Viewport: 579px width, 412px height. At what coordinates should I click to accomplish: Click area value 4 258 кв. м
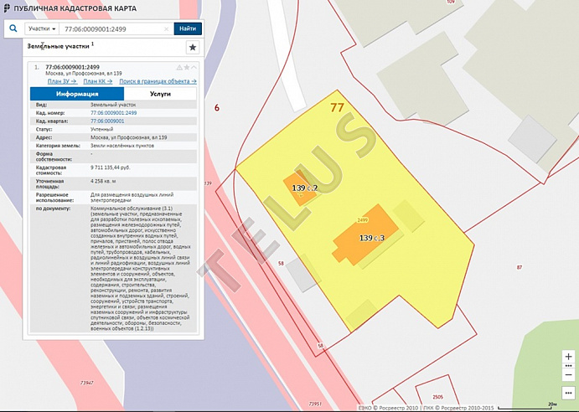(x=103, y=181)
